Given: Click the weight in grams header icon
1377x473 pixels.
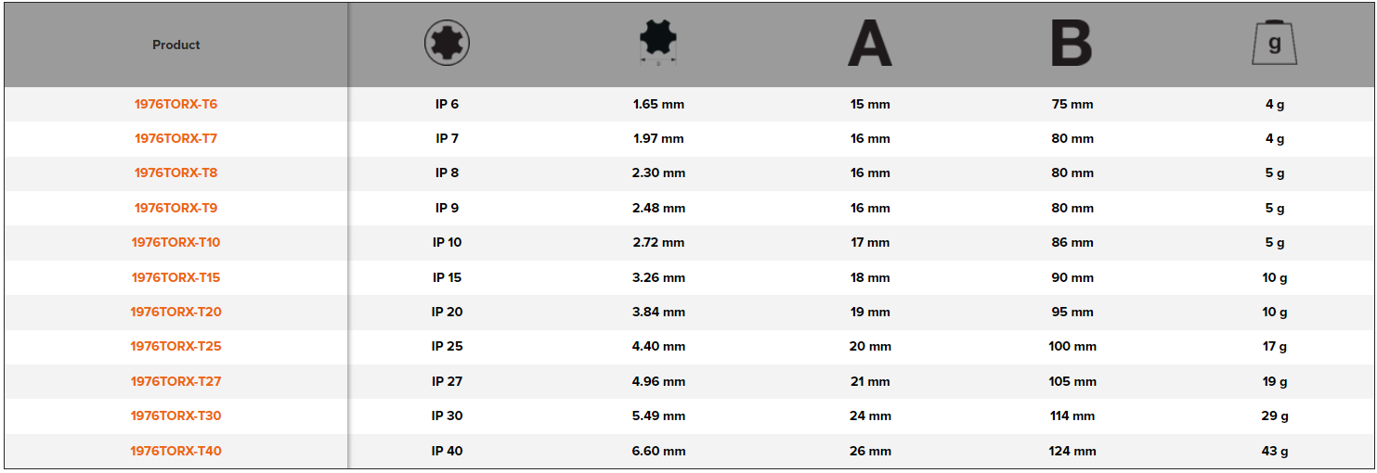Looking at the screenshot, I should (1274, 44).
